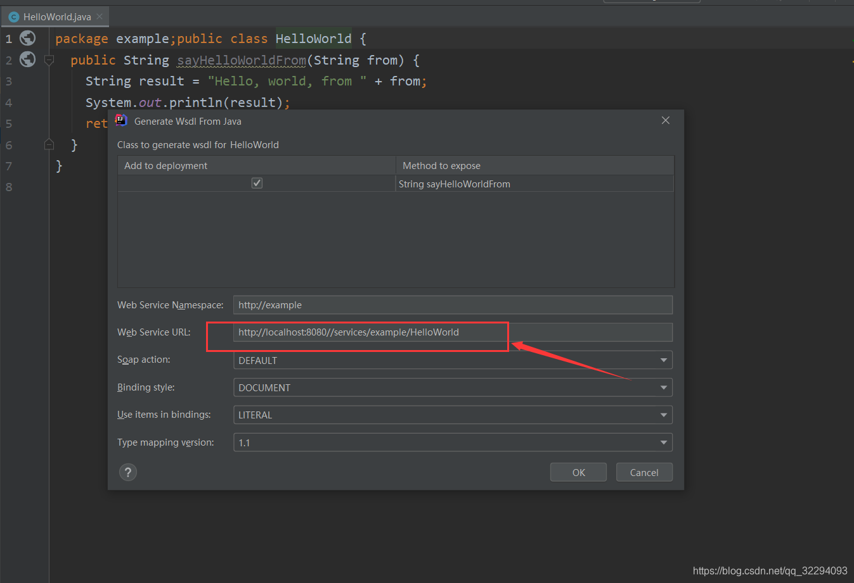Click sayHelloWorldFrom method name in editor

point(242,60)
